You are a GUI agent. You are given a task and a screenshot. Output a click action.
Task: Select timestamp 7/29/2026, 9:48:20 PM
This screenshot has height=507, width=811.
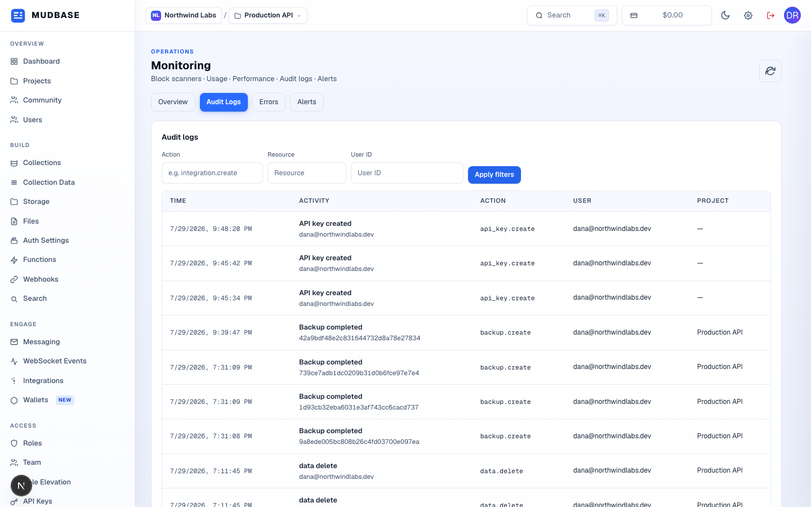(x=211, y=229)
